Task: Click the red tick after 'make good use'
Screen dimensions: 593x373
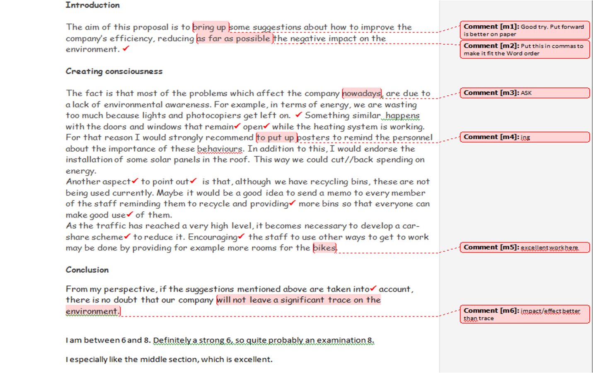Action: [130, 214]
